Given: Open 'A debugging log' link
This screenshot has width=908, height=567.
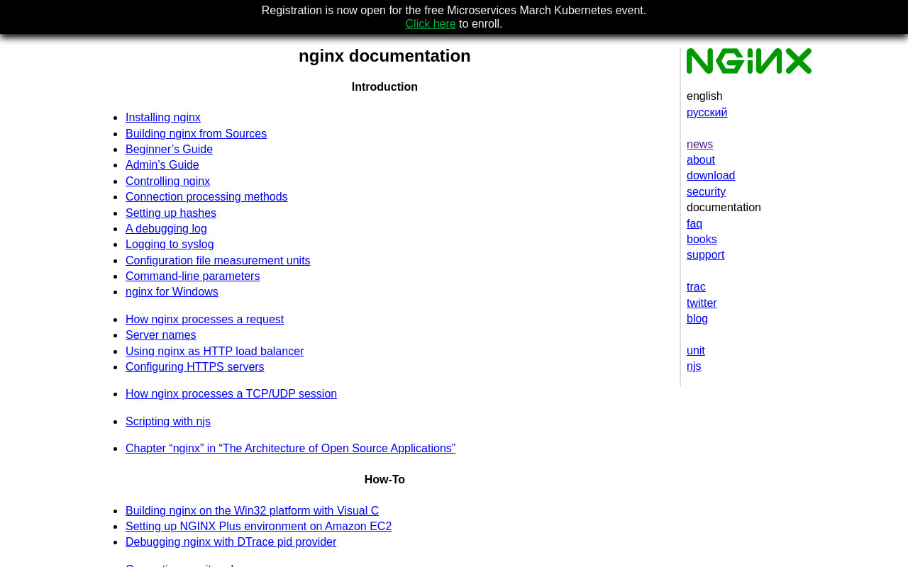Looking at the screenshot, I should point(166,229).
